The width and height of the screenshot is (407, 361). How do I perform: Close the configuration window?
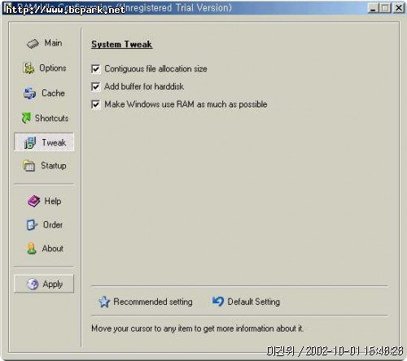click(x=398, y=8)
